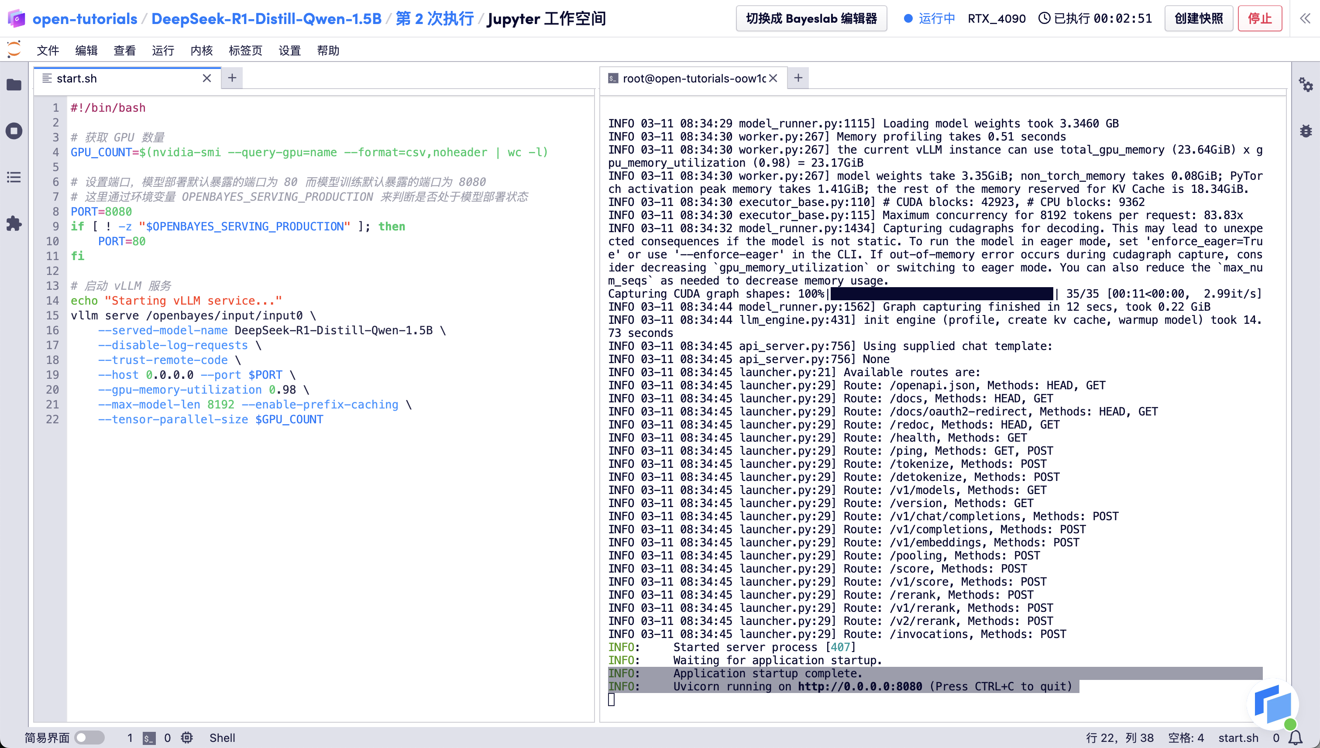The image size is (1320, 748).
Task: Click the kernel chip status icon
Action: [187, 738]
